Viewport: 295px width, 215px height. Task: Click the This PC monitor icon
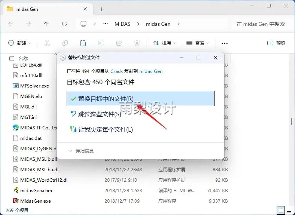pyautogui.click(x=83, y=24)
